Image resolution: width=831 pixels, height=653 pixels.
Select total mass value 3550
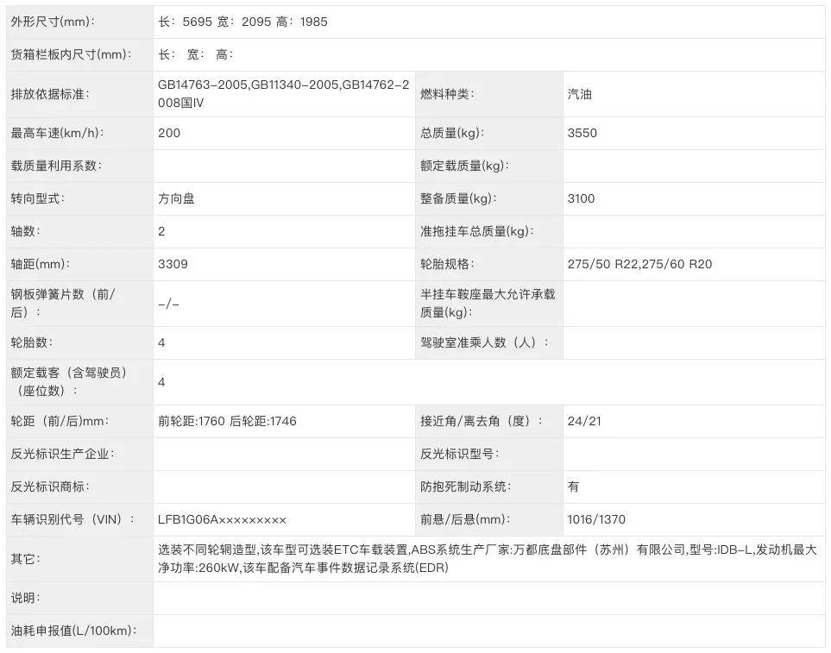[x=582, y=133]
